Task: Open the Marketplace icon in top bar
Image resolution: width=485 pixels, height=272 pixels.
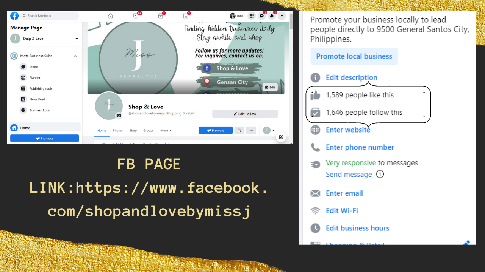Action: click(x=161, y=16)
